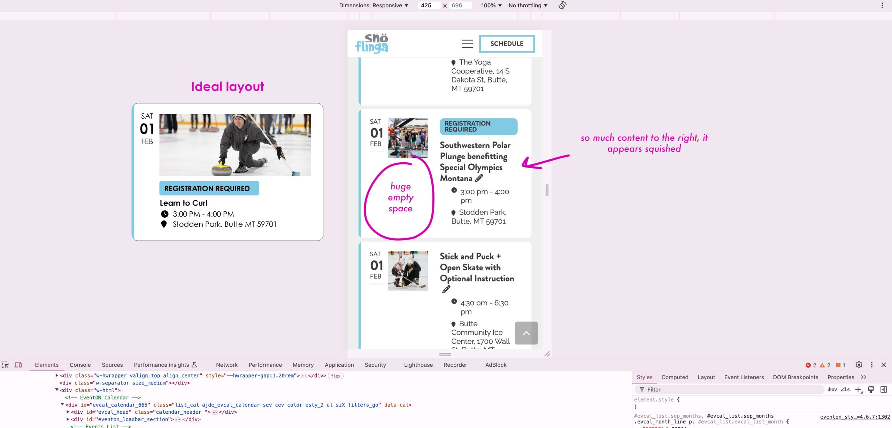This screenshot has width=892, height=428.
Task: Expand the w-hwrapper div node
Action: [x=57, y=375]
